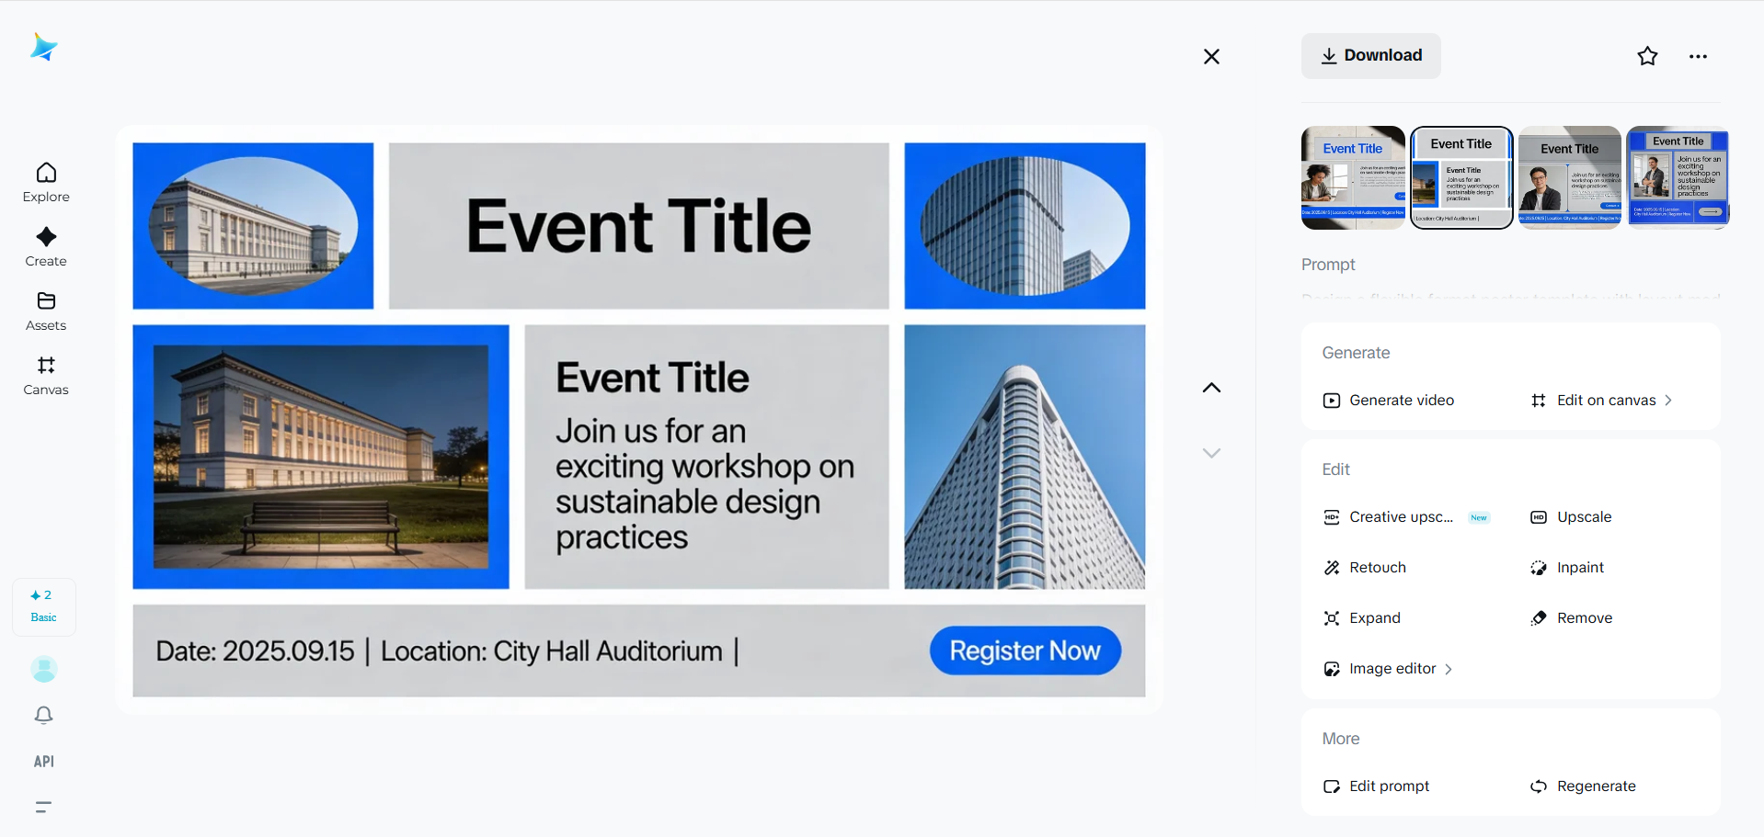
Task: Open the Canvas workspace
Action: pyautogui.click(x=46, y=375)
